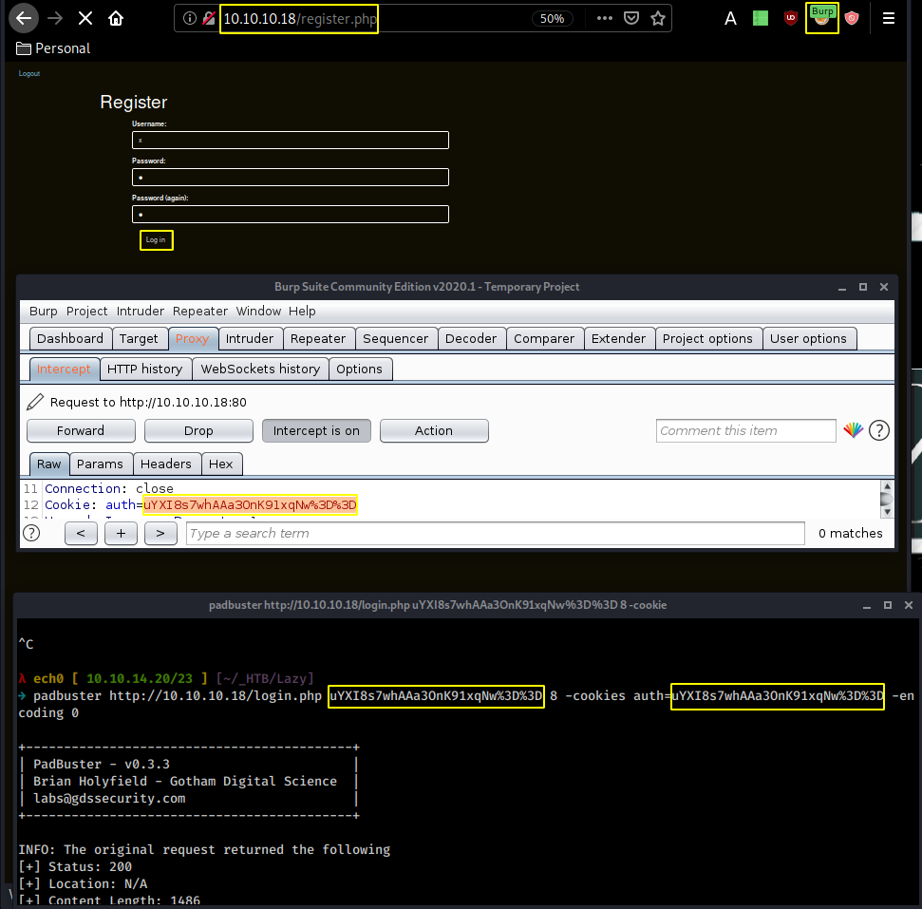Maximize the padbuster terminal window
The image size is (922, 909).
(887, 605)
